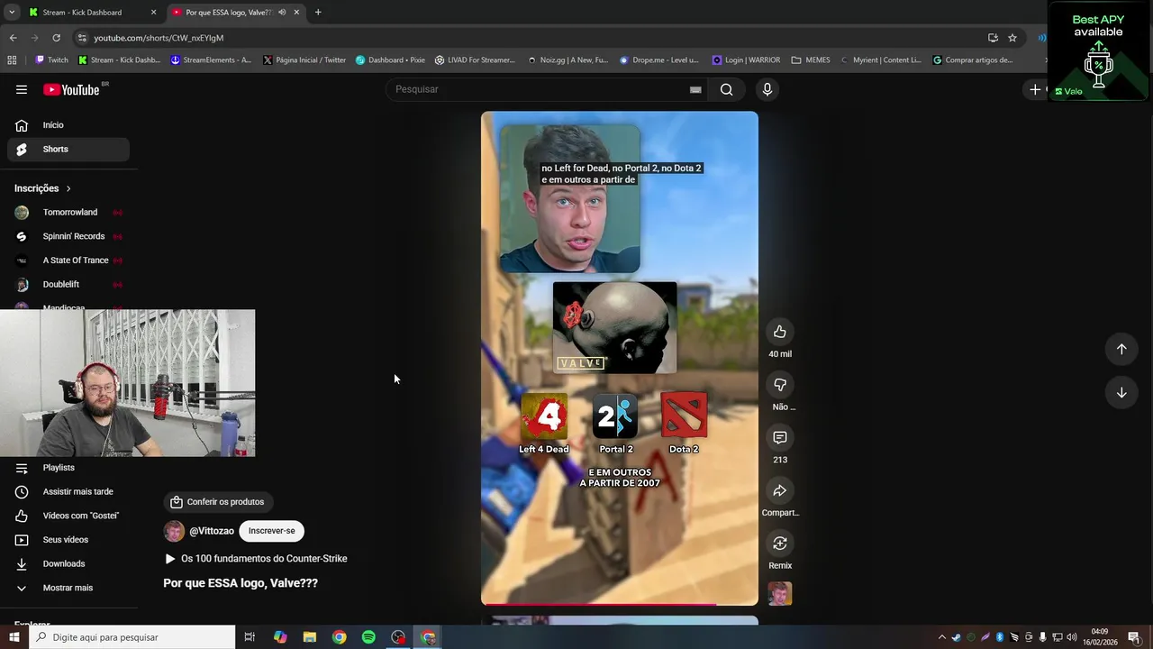Open the Início home icon in sidebar

22,125
